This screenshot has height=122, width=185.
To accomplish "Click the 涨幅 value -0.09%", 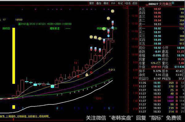I will point(156,55).
